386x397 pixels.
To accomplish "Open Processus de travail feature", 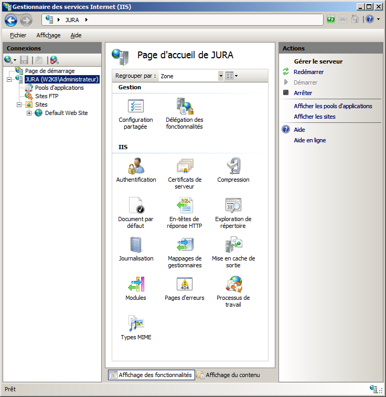I will click(x=233, y=285).
